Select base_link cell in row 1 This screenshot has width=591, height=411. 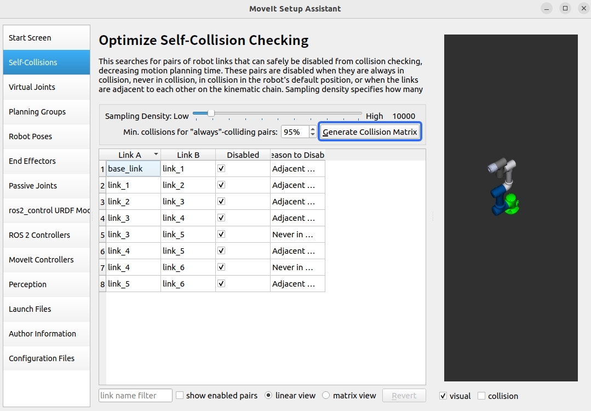(x=134, y=169)
